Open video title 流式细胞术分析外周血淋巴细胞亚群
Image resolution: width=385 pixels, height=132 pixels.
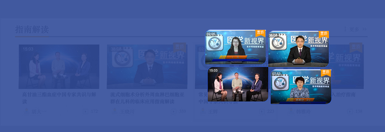(x=147, y=98)
